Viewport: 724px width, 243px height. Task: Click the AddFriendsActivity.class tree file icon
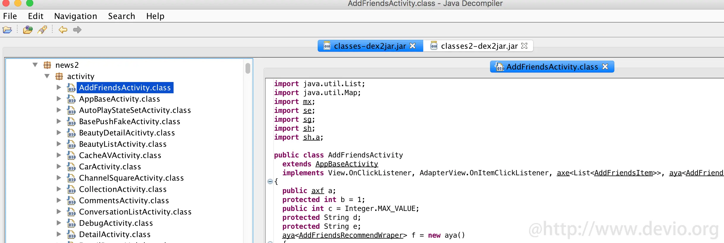pyautogui.click(x=71, y=88)
